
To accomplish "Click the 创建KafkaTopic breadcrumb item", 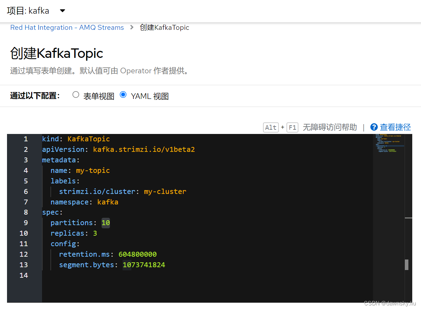I will [164, 27].
